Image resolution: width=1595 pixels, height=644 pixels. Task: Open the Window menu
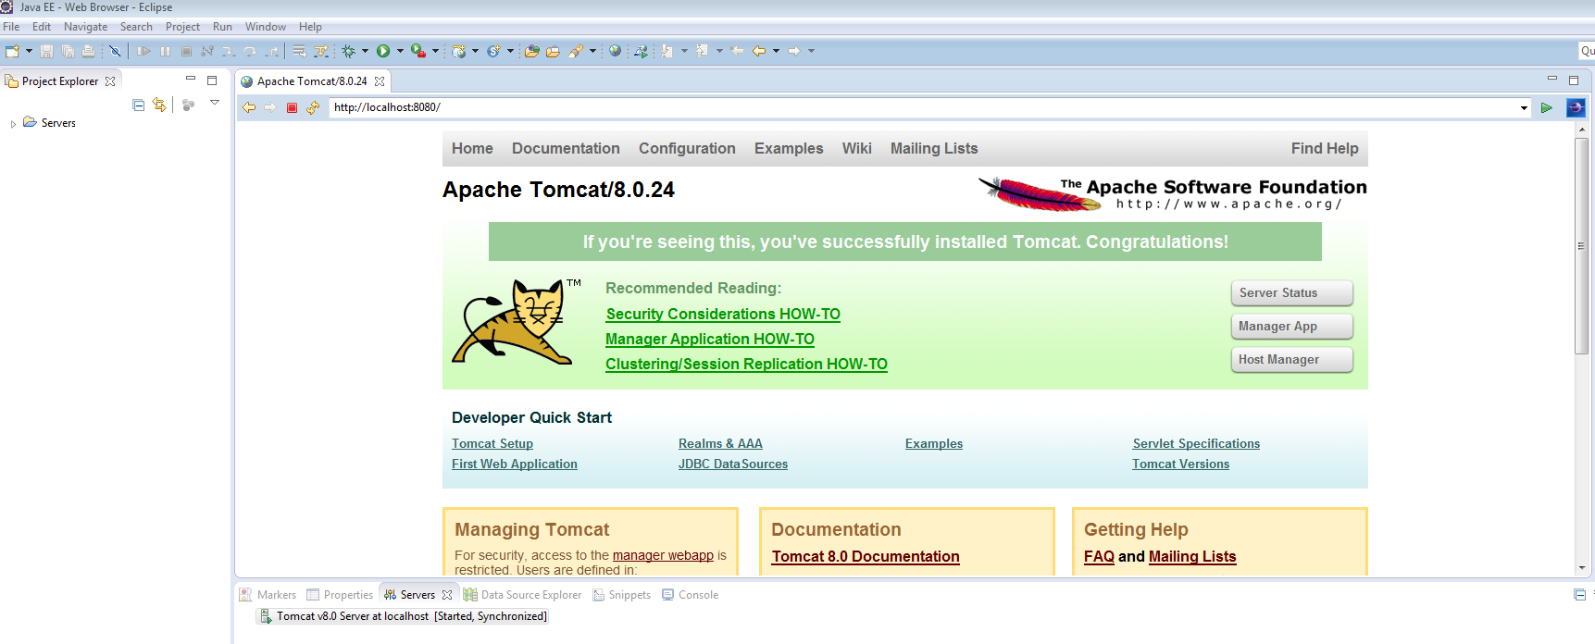pos(266,27)
